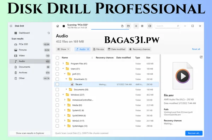212x140 pixels.
Task: Open the Recovery chances filter
Action: click(x=140, y=49)
